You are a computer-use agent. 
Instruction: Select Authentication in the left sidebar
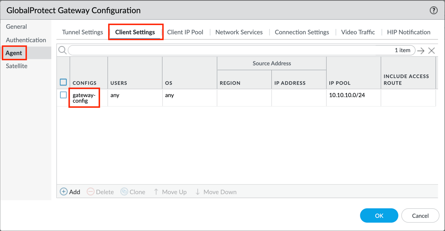(x=26, y=40)
